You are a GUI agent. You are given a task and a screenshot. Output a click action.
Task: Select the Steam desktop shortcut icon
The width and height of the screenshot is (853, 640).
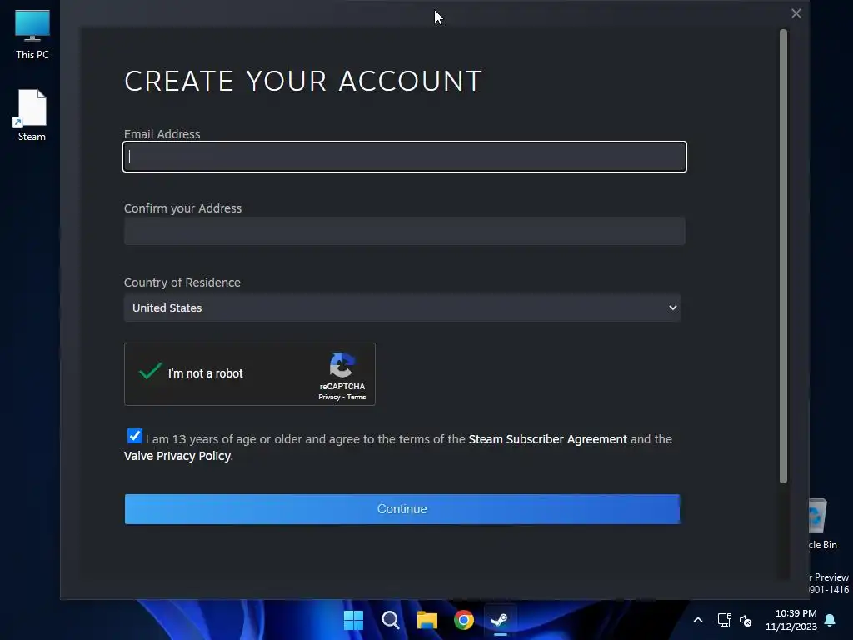coord(32,115)
